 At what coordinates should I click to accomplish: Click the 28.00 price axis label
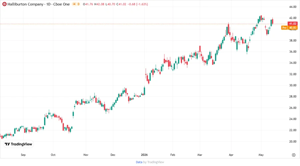pos(293,97)
